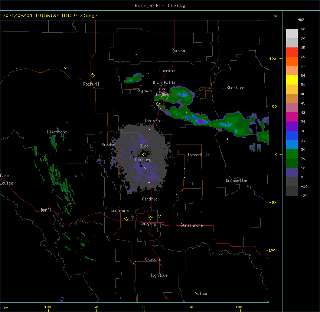Click the yellow V marker northeast of Calgary
The width and height of the screenshot is (320, 312).
(159, 216)
